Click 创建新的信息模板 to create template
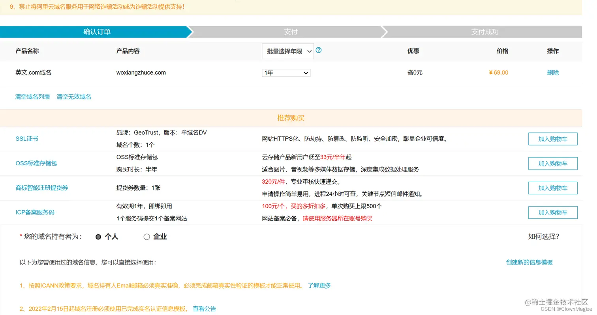The height and width of the screenshot is (315, 597). click(529, 262)
